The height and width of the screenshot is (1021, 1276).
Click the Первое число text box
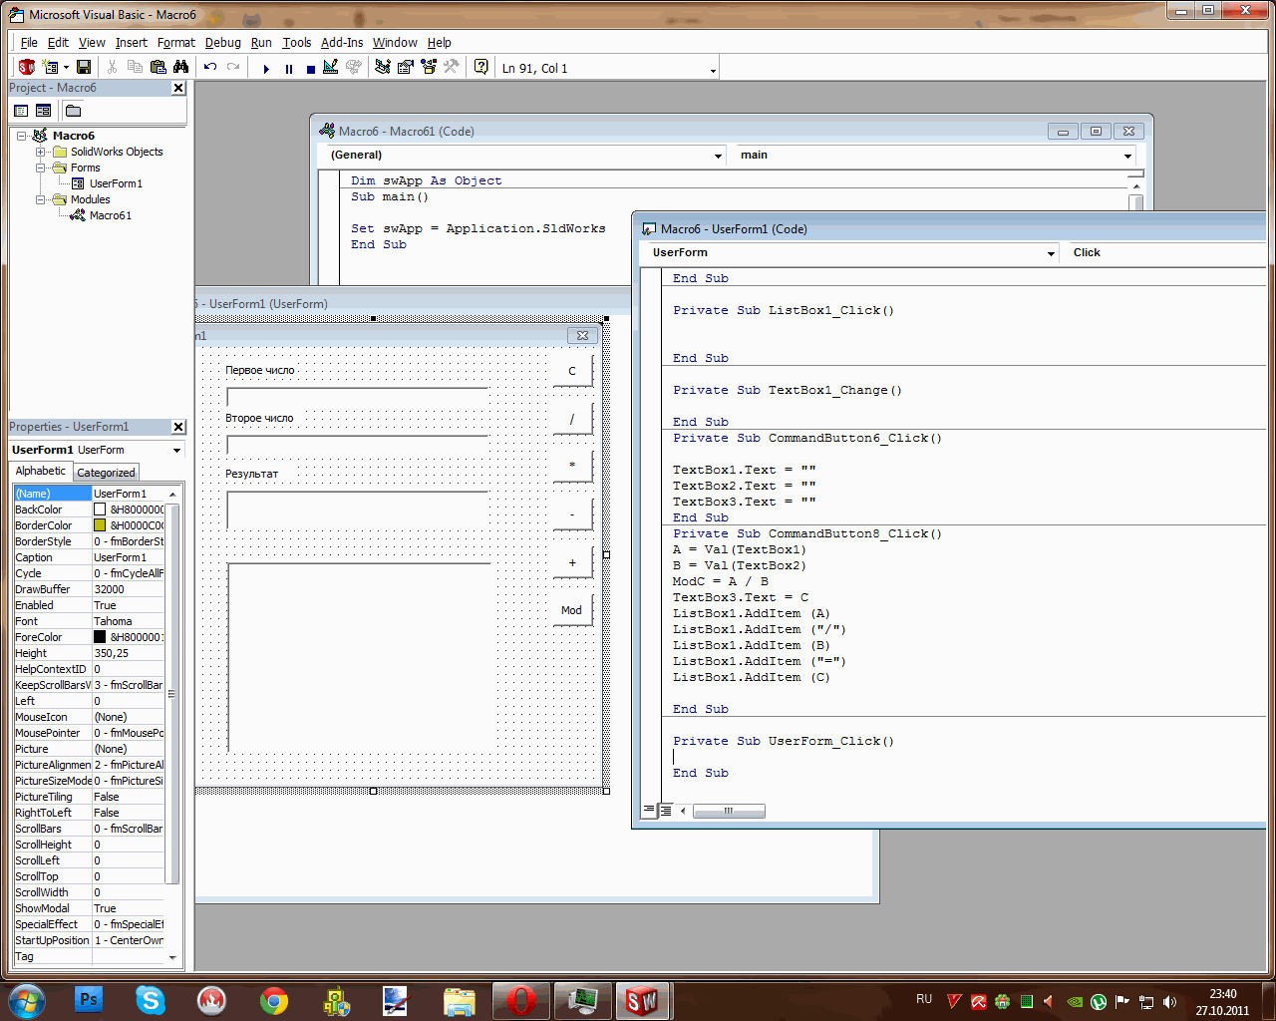(358, 396)
